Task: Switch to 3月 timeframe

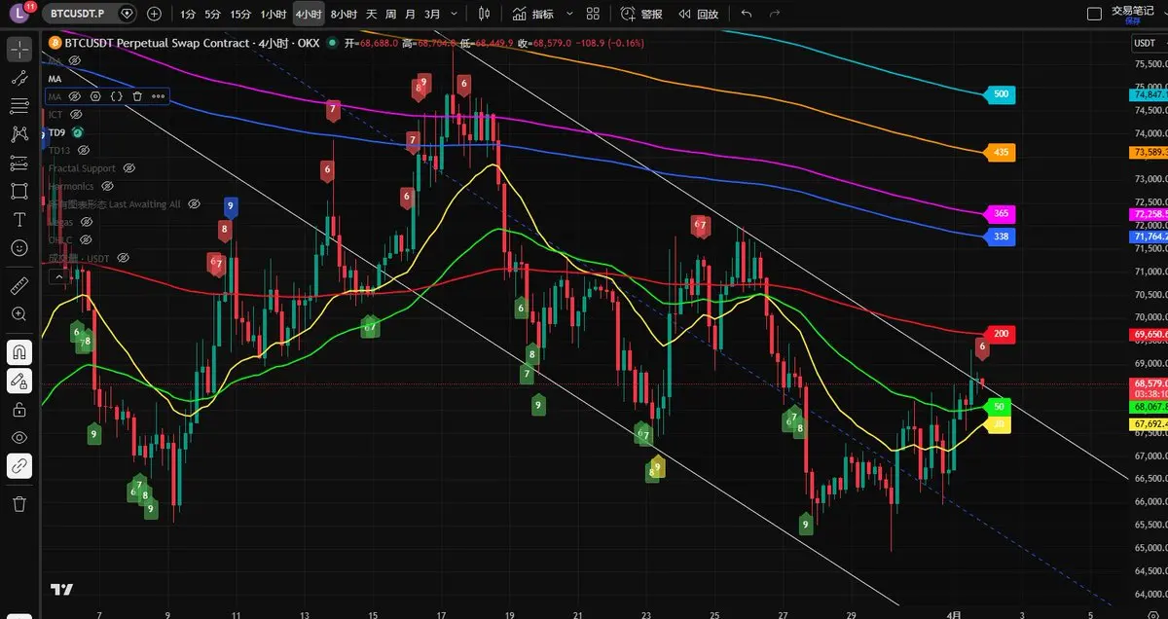Action: pyautogui.click(x=432, y=14)
